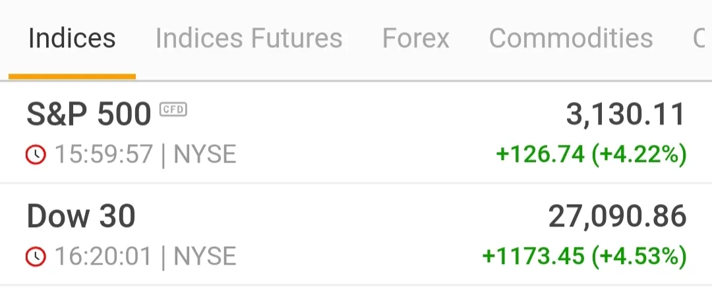Click the S&P 500 point change +126.74
Screen dimensions: 712x297
point(540,155)
